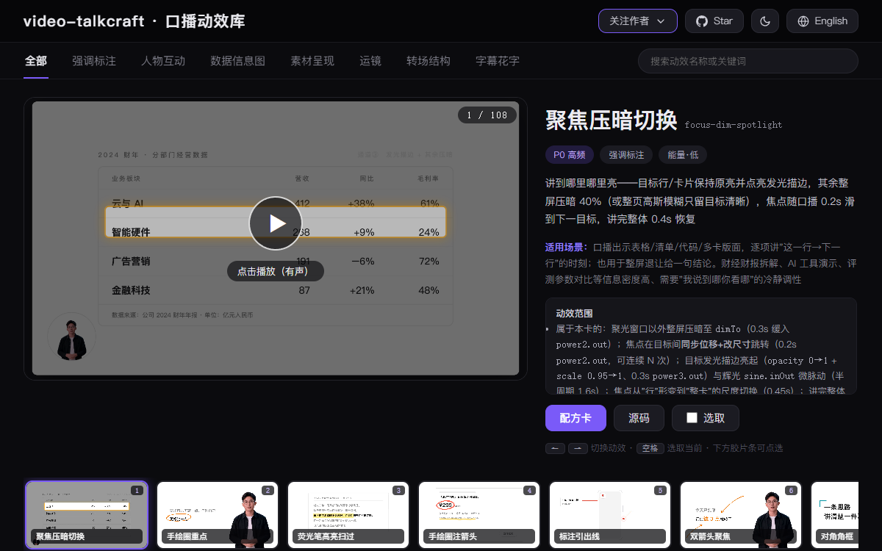Image resolution: width=882 pixels, height=551 pixels.
Task: Select thumbnail 4 手绘圈注箭头
Action: 479,515
